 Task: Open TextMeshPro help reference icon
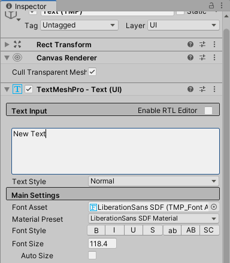(x=190, y=89)
